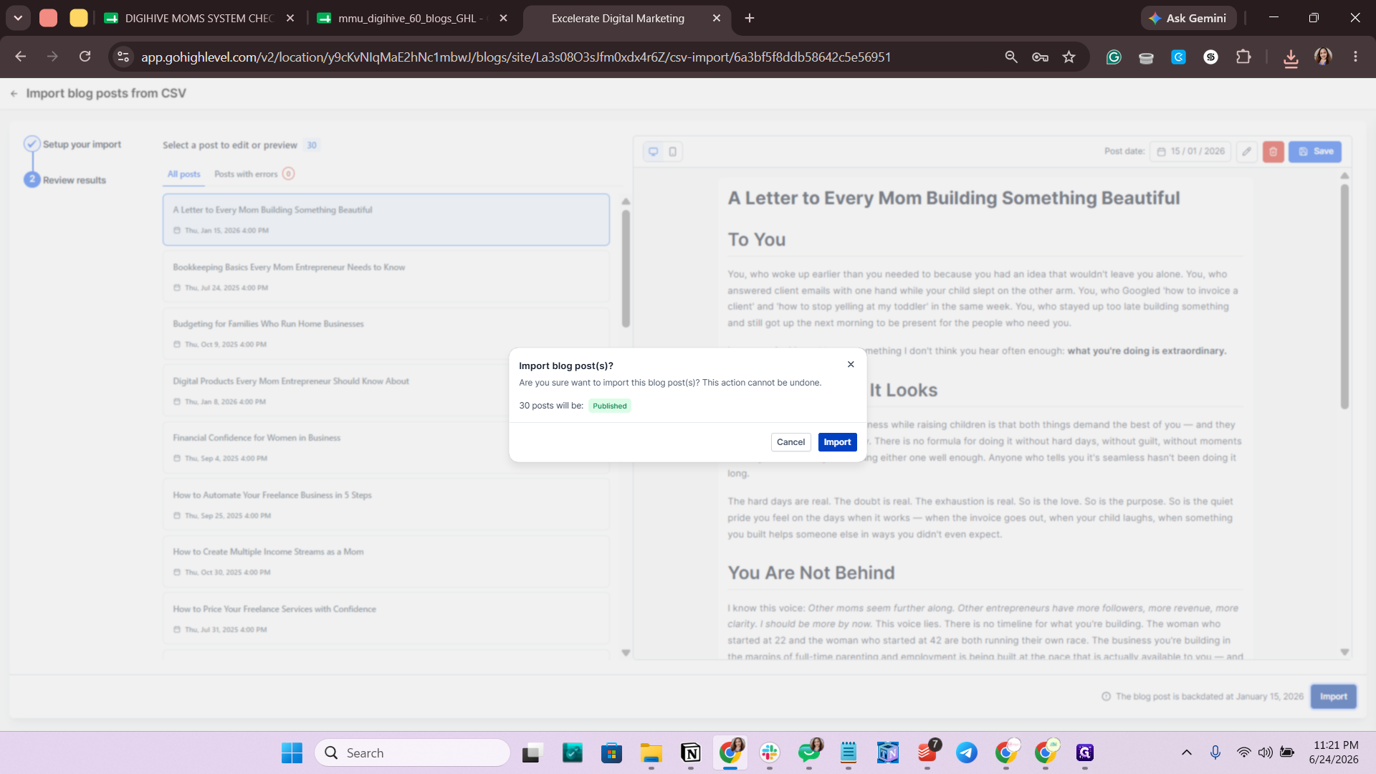Open Telegram from taskbar
The width and height of the screenshot is (1376, 774).
point(967,752)
